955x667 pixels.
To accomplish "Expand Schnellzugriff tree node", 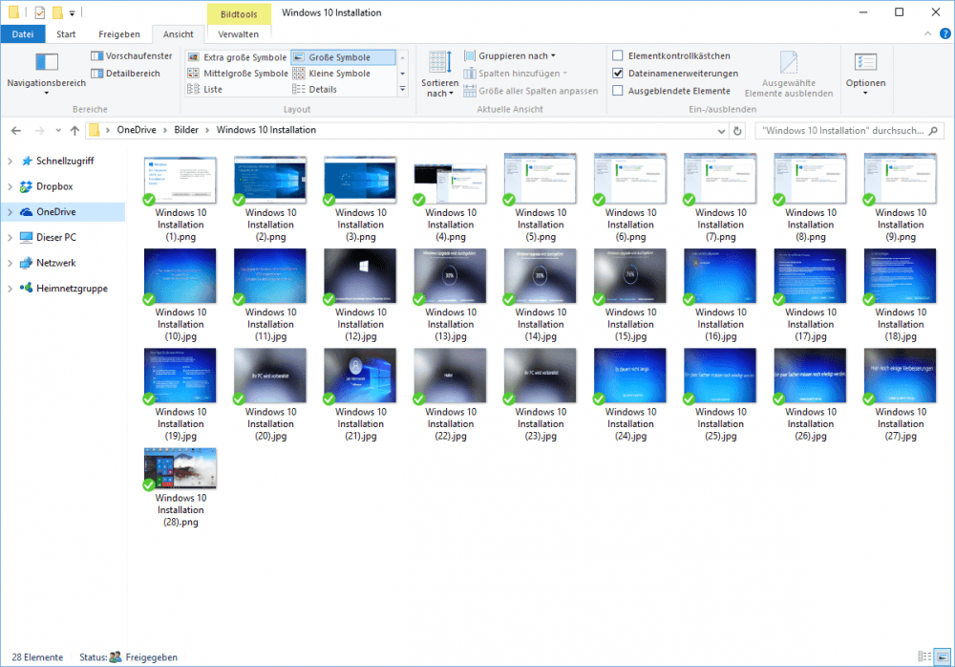I will coord(10,161).
